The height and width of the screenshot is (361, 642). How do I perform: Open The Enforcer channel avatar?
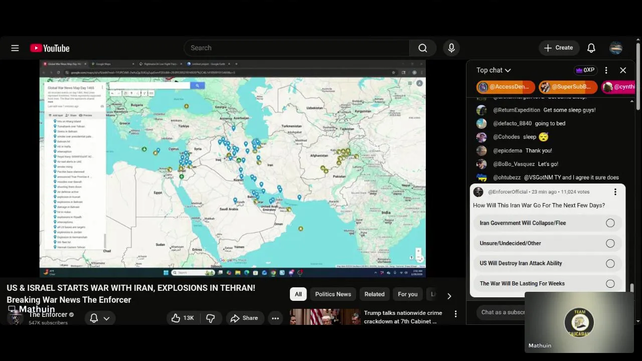tap(15, 317)
